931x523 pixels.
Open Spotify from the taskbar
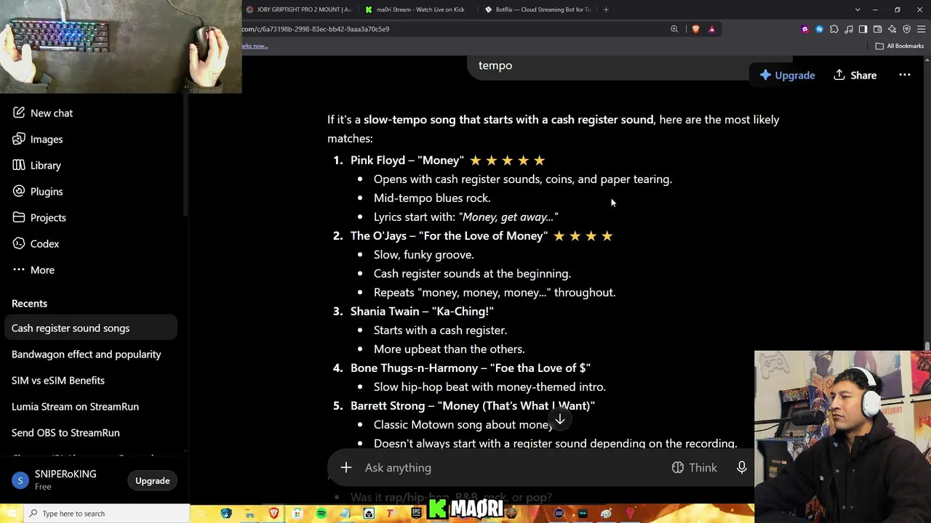click(321, 514)
